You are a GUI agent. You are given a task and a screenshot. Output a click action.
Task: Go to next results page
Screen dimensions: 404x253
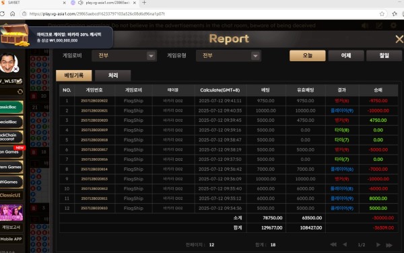pos(378,244)
